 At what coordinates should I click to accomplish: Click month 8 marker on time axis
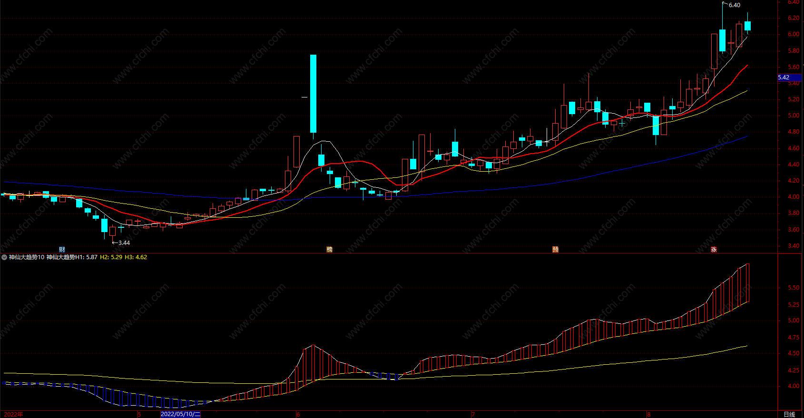coord(648,414)
